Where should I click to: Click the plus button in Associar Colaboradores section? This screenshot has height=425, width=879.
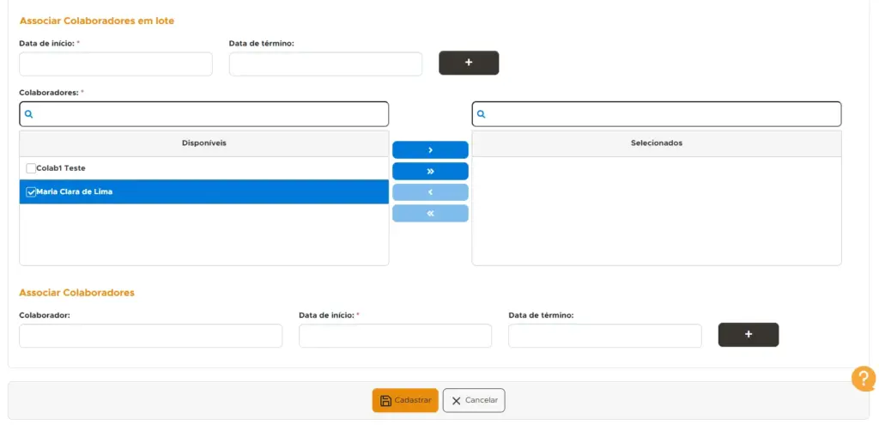click(x=749, y=335)
